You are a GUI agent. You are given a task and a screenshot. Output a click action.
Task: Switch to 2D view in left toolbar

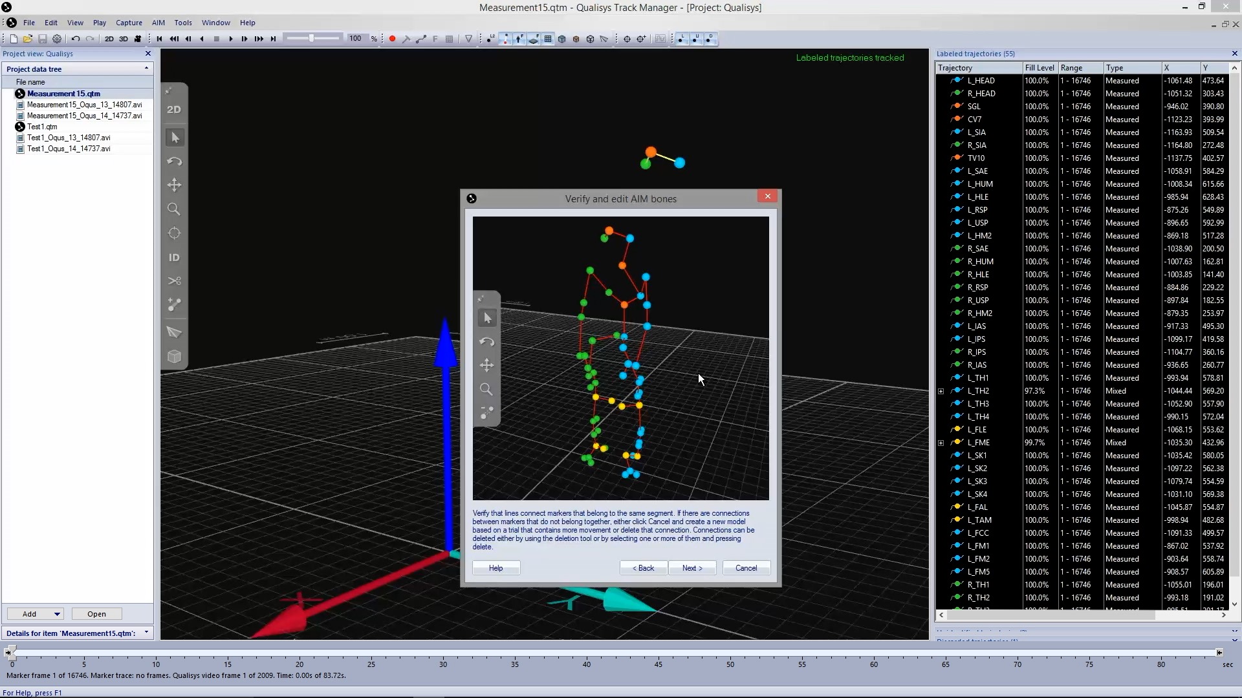[x=174, y=110]
